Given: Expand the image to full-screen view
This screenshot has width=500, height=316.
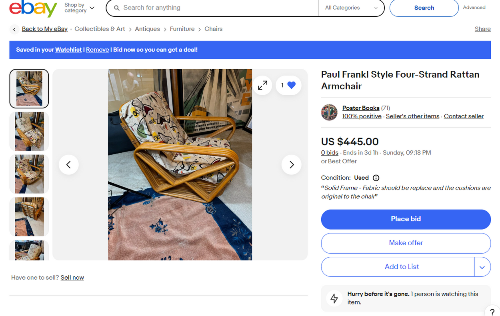Looking at the screenshot, I should [x=262, y=85].
